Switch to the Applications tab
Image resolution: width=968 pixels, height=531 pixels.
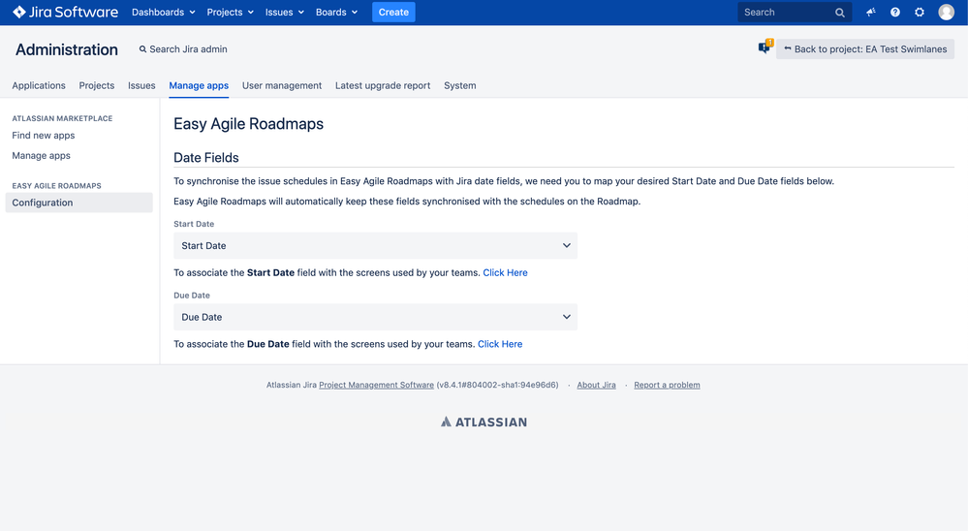click(39, 86)
